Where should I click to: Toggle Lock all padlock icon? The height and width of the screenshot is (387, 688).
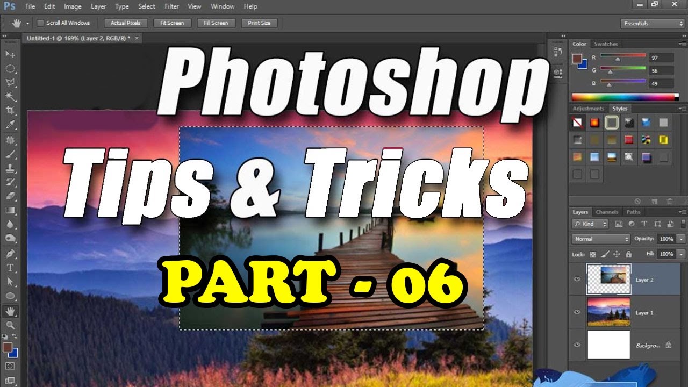click(x=628, y=254)
